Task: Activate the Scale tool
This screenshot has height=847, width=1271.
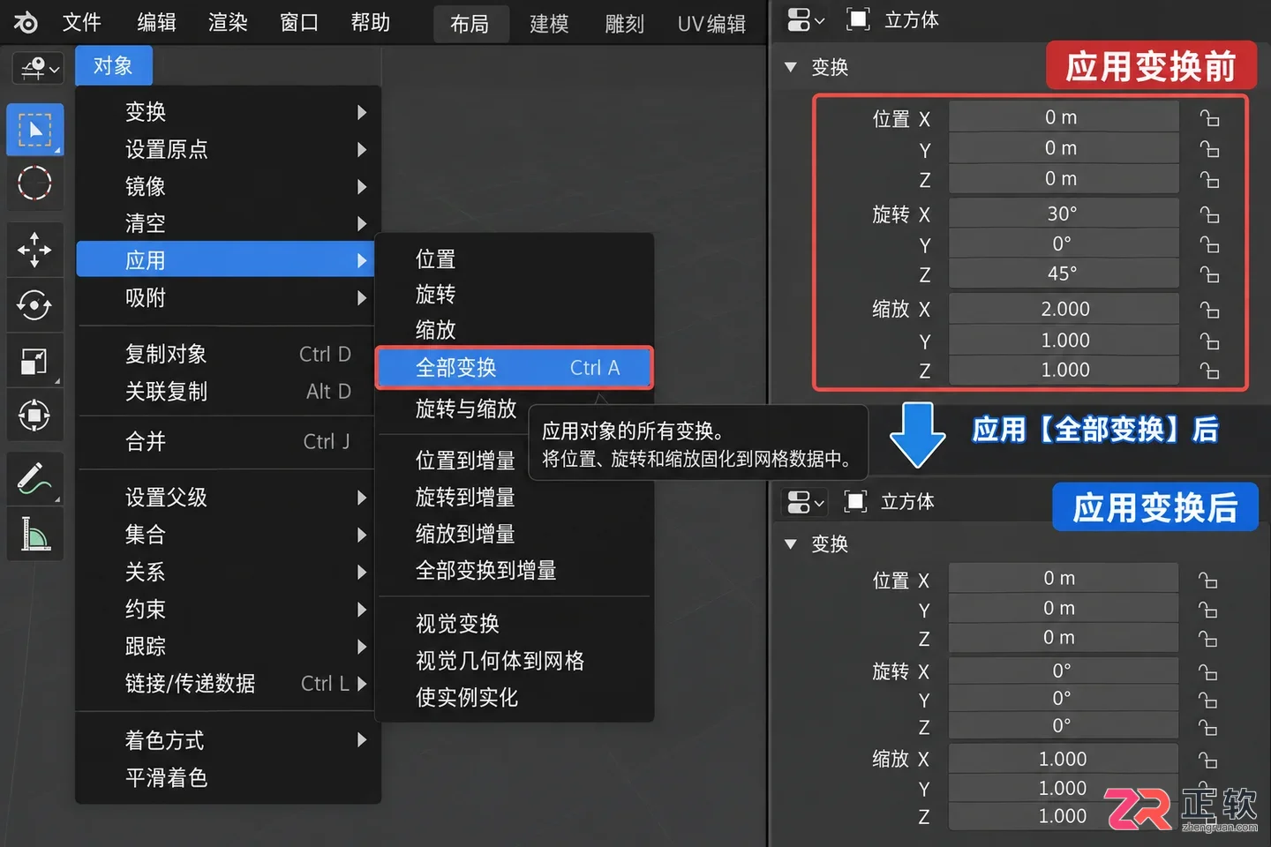Action: click(35, 361)
